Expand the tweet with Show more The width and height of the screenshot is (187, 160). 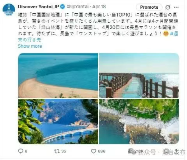click(x=30, y=46)
